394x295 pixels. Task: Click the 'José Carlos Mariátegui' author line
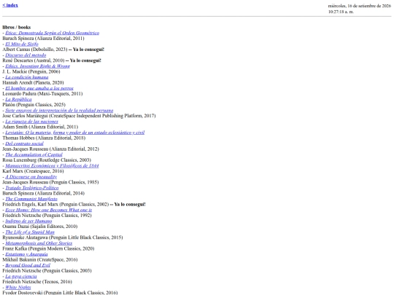79,116
